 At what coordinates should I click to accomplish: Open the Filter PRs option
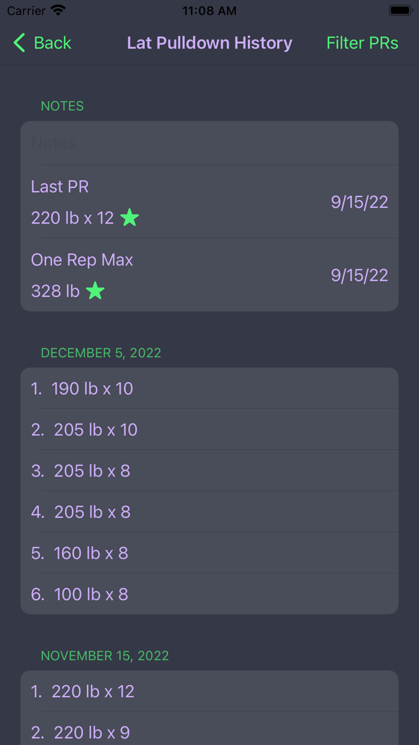362,43
